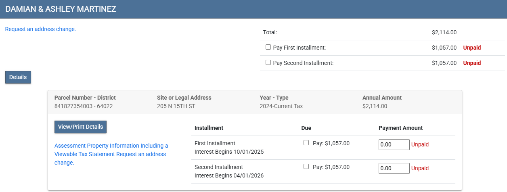
Task: Tick Second Installment Pay: $1,057.00 checkbox in table
Action: click(x=306, y=167)
